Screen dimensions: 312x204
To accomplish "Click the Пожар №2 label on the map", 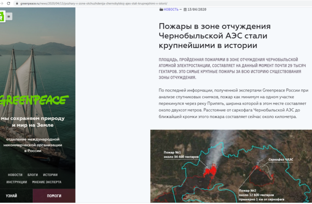I will (x=261, y=195).
